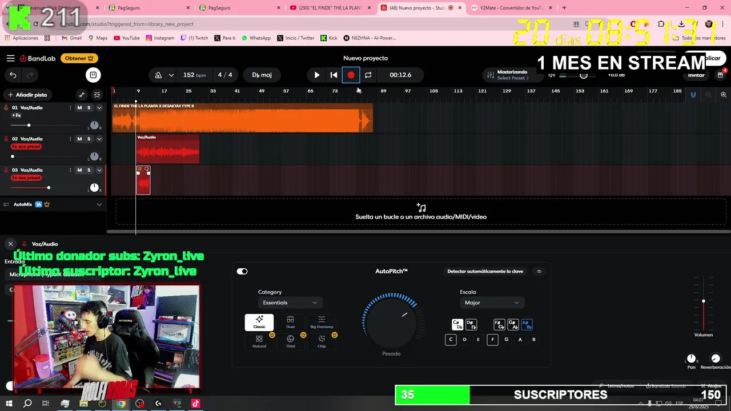Open the Escala Major dropdown
This screenshot has width=731, height=411.
coord(491,303)
